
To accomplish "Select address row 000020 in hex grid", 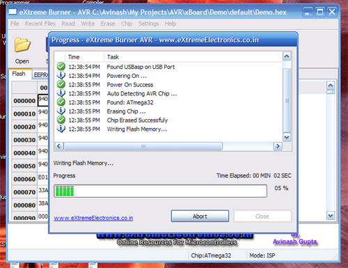I will pyautogui.click(x=24, y=127).
